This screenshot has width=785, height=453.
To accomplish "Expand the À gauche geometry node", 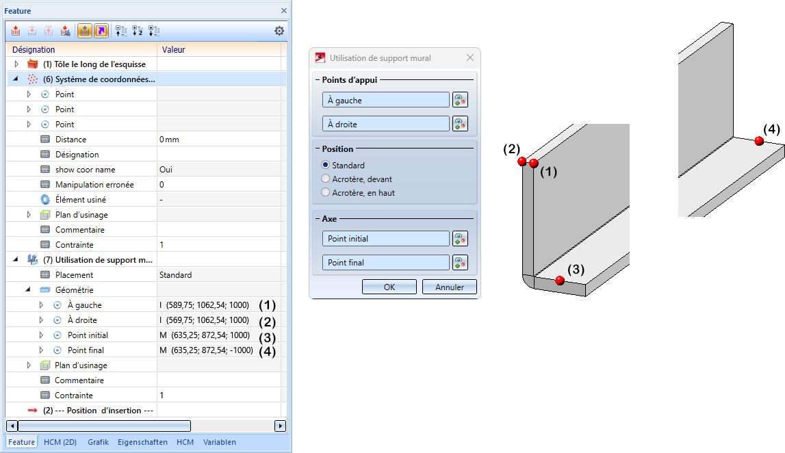I will (x=41, y=305).
